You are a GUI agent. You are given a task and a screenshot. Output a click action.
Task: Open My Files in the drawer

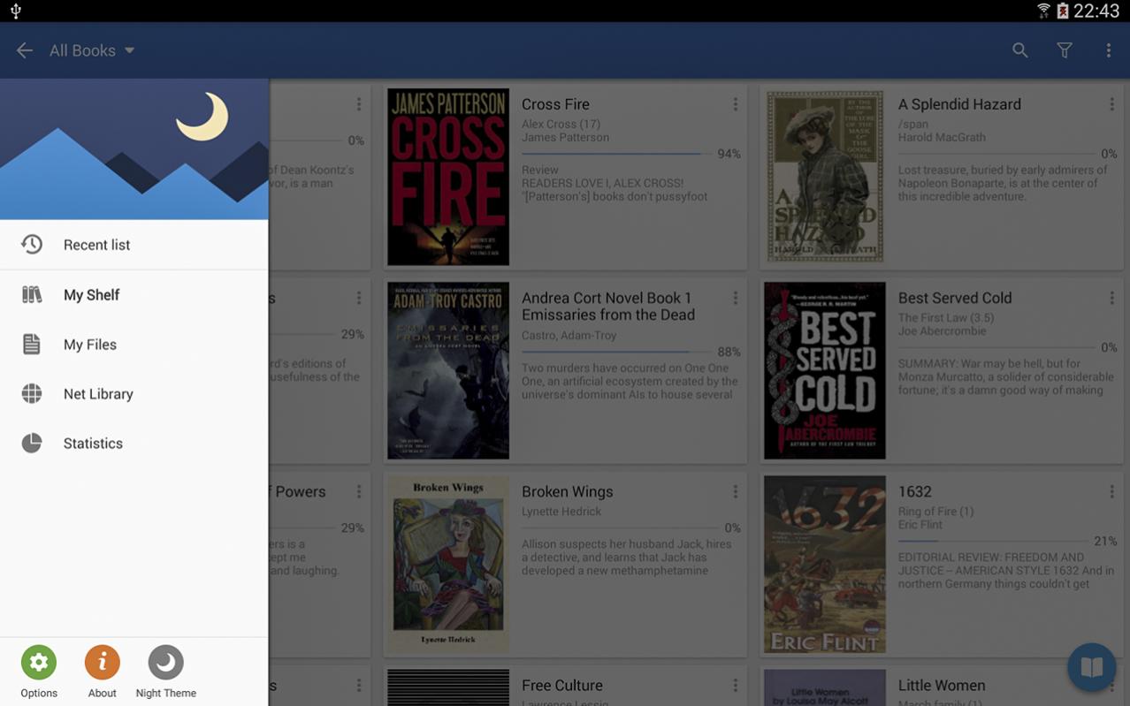pyautogui.click(x=134, y=345)
